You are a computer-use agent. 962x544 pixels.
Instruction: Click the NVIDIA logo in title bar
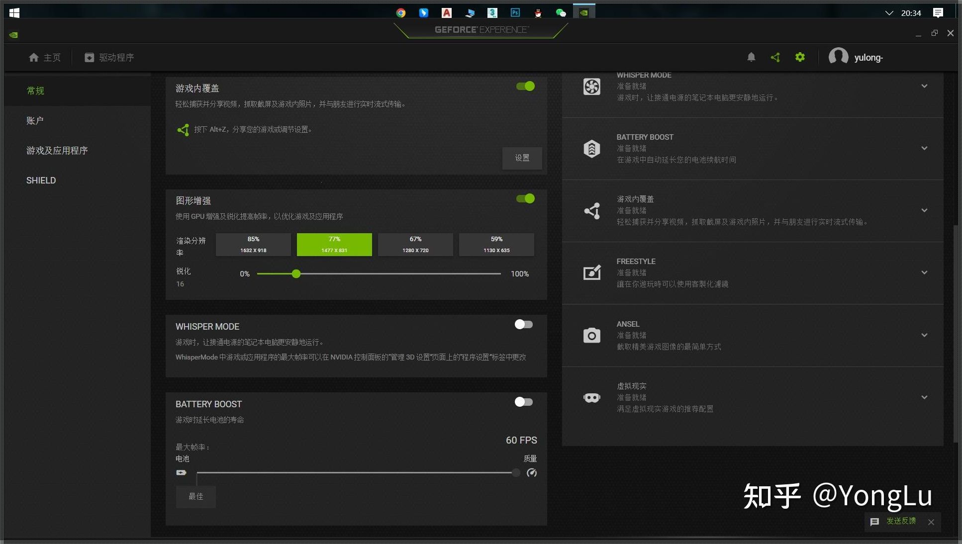(14, 35)
